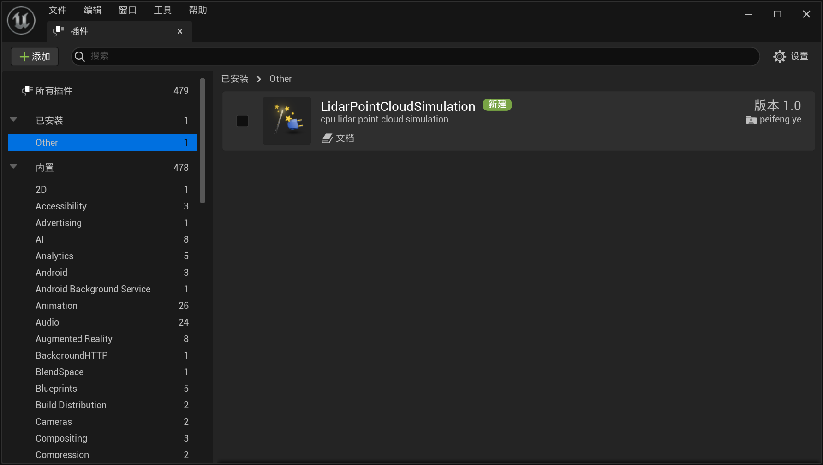Click the LidarPointCloudSimulation plugin title
This screenshot has width=823, height=465.
[398, 106]
